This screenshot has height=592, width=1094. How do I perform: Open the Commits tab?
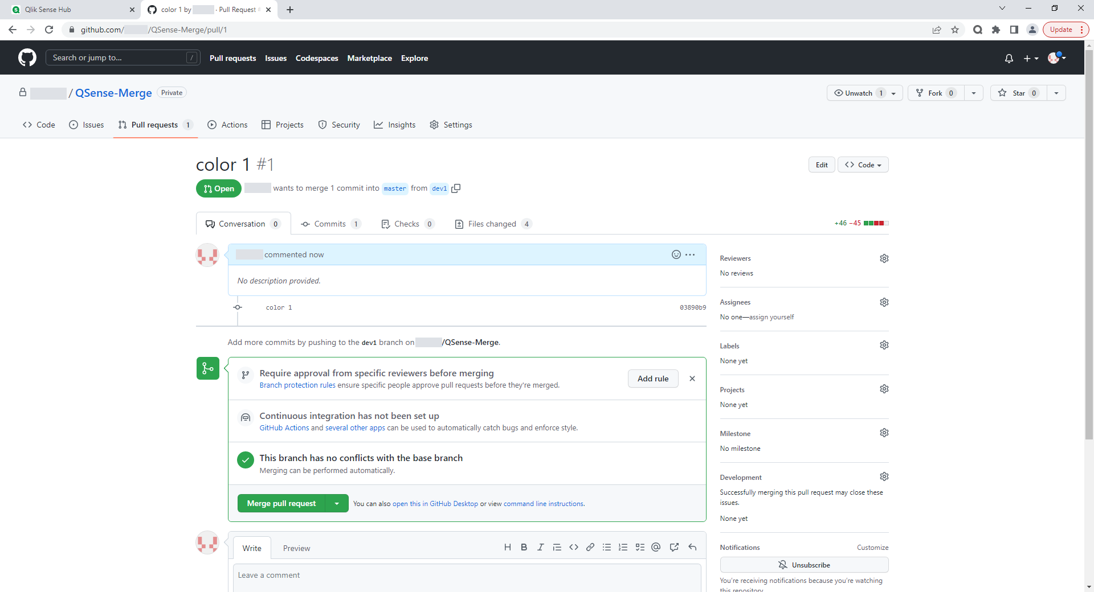coord(330,224)
